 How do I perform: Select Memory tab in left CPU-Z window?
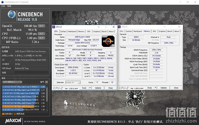coord(81,31)
